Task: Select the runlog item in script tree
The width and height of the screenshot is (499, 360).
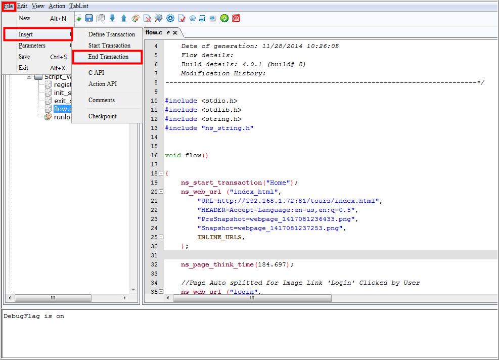Action: (x=58, y=117)
